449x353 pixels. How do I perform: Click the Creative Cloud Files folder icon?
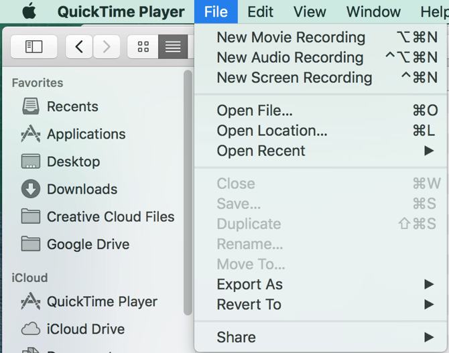[x=31, y=216]
